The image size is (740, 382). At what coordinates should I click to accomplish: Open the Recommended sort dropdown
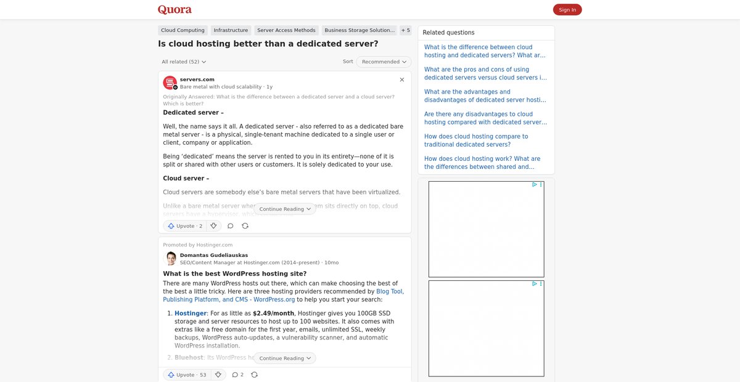coord(384,62)
